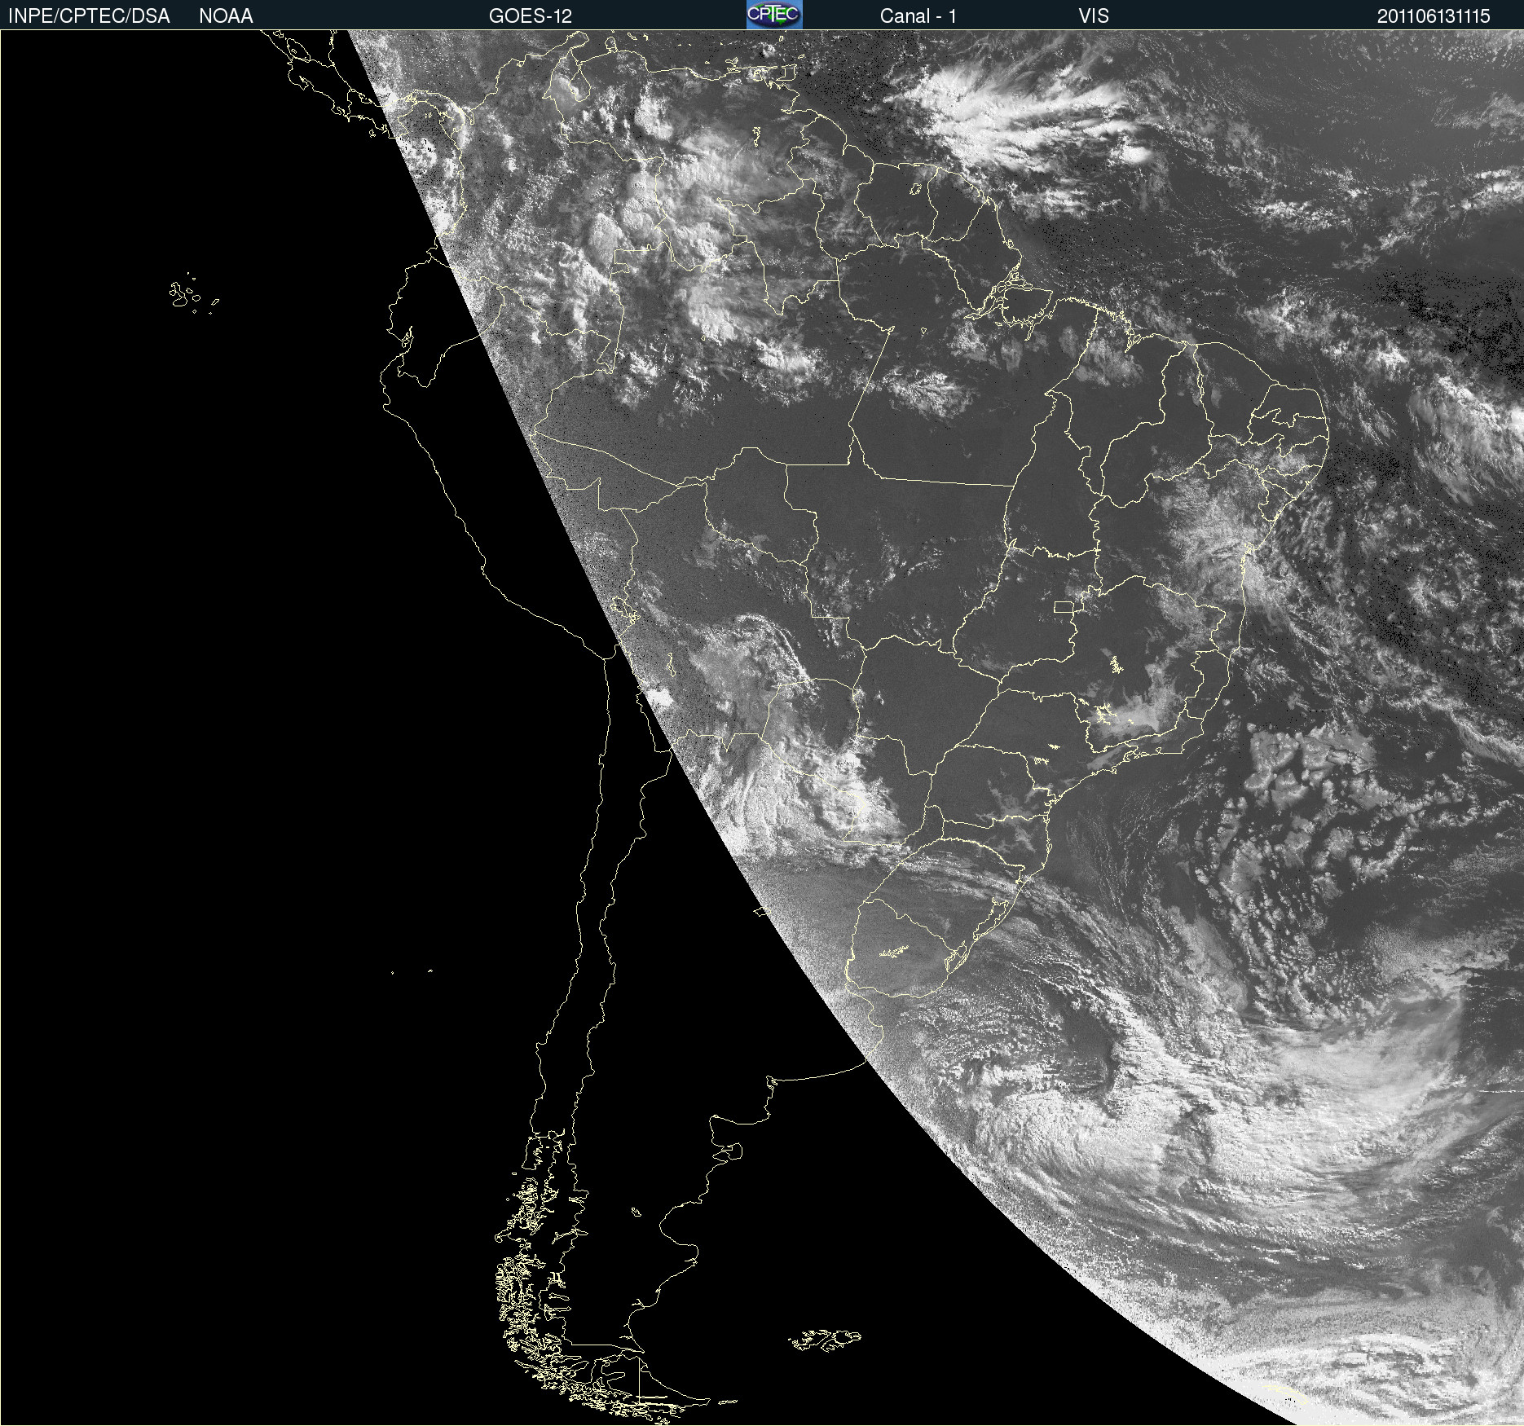
Task: Select the INPE/CPTEC/DSA header text
Action: [x=89, y=16]
